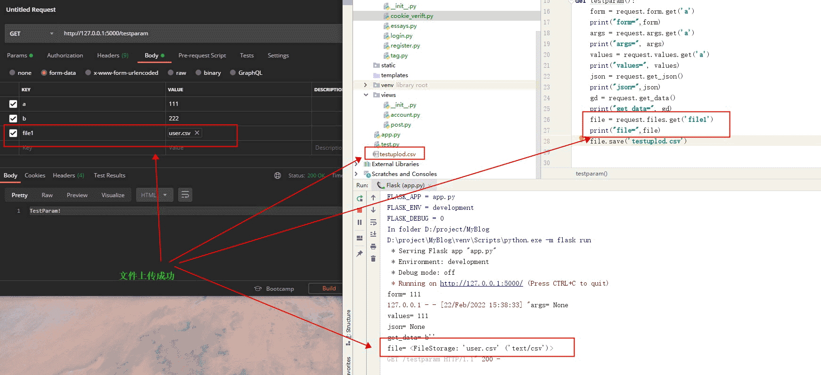Switch response view to Preview
The image size is (821, 375).
[x=77, y=195]
